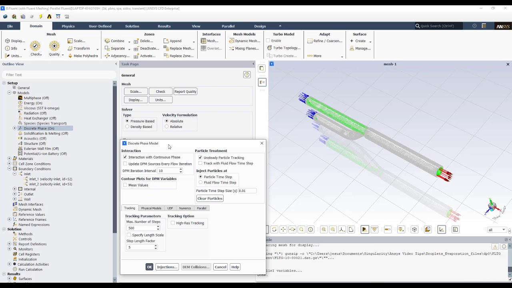Image resolution: width=512 pixels, height=288 pixels.
Task: Click the zoom out magnifier in graphics toolbar
Action: [333, 230]
